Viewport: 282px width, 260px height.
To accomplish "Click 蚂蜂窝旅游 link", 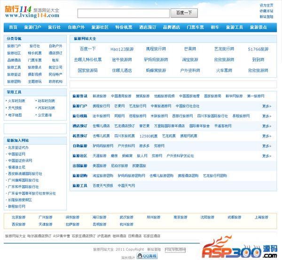I will 156,71.
